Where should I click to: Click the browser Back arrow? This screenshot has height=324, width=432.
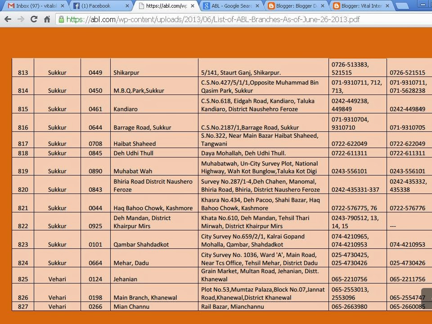[x=8, y=19]
